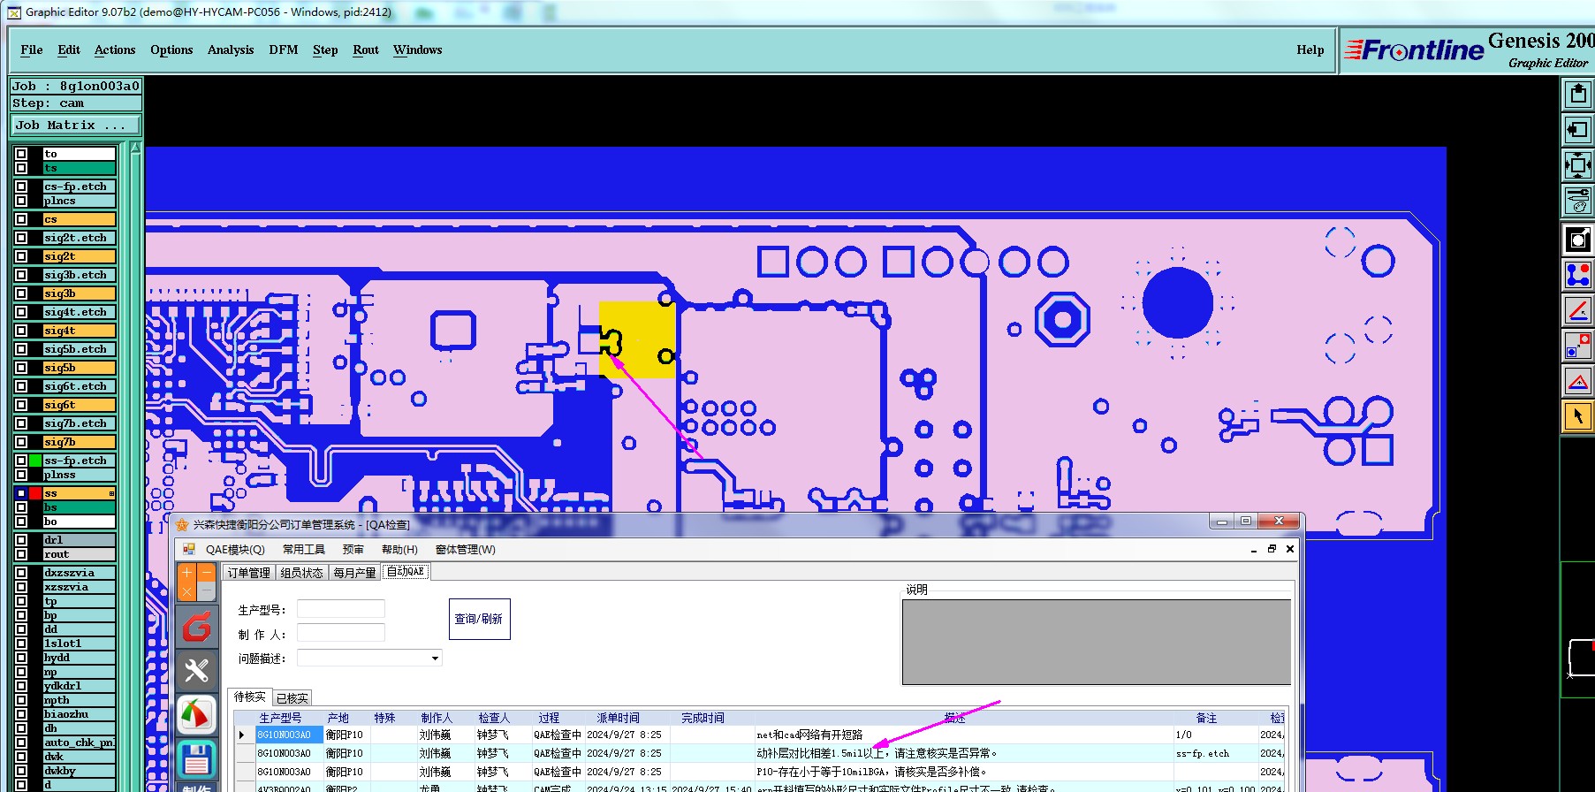Open the DFM menu
Screen dimensions: 1595x792
[x=284, y=50]
